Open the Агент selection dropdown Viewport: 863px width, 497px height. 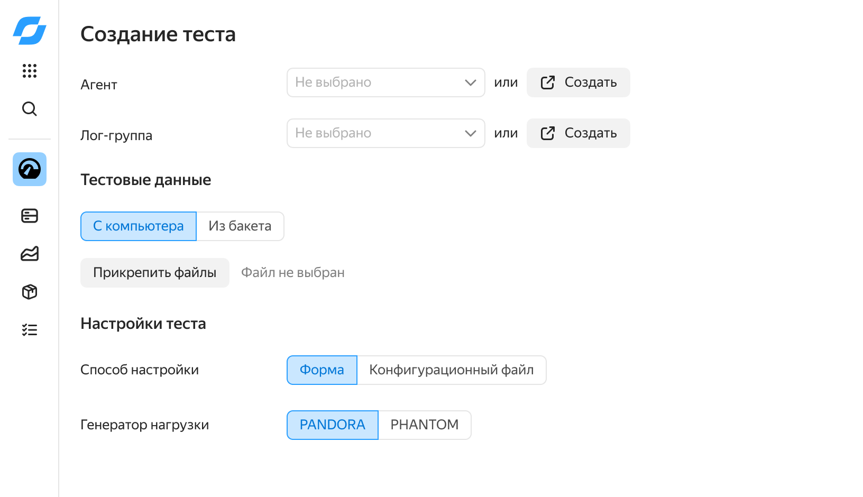385,82
